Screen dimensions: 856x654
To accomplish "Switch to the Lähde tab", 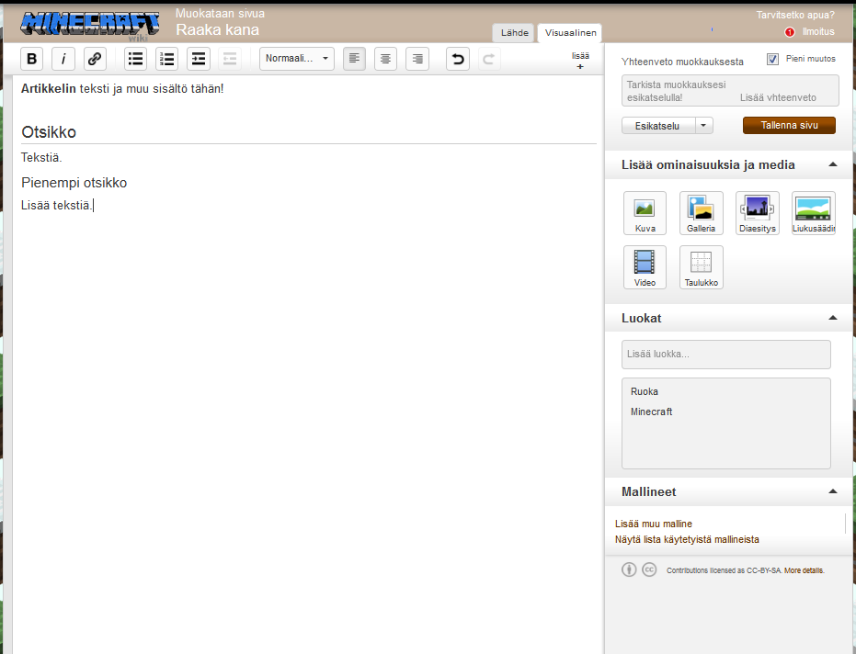I will click(514, 33).
